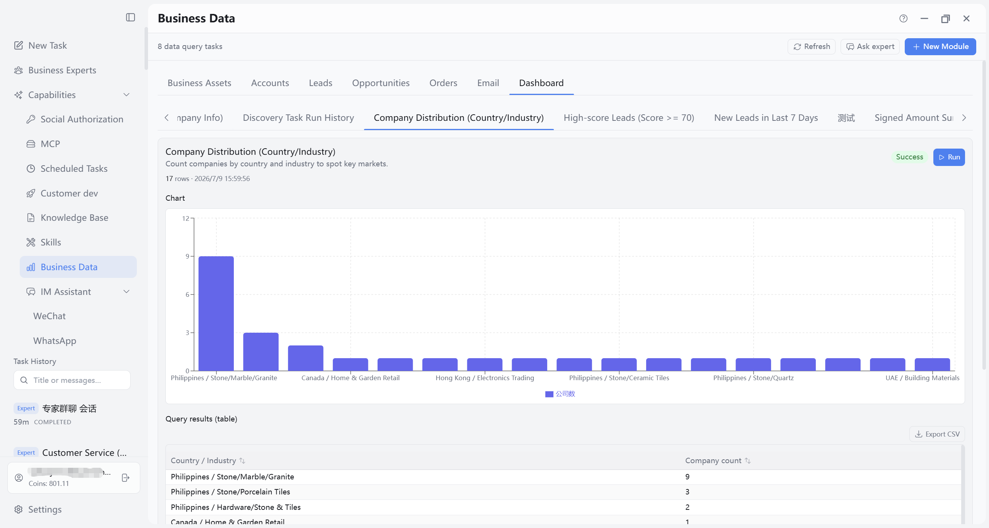The width and height of the screenshot is (989, 528).
Task: Open High-score Leads sub-tab
Action: (629, 118)
